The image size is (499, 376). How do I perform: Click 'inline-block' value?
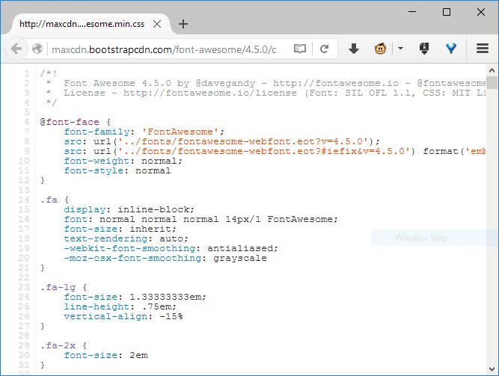pyautogui.click(x=153, y=209)
